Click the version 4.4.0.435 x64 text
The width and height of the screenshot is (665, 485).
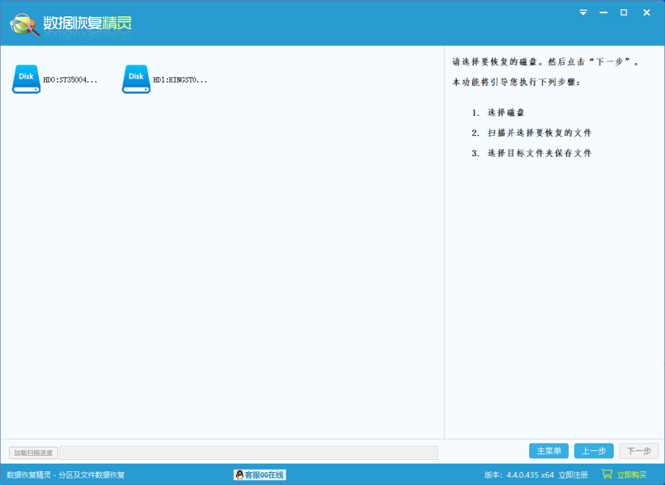pyautogui.click(x=519, y=475)
